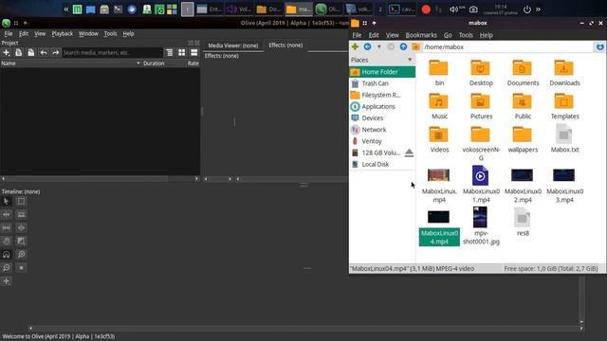Select the Pointer tool in Timeline
The height and width of the screenshot is (341, 607).
[x=7, y=201]
